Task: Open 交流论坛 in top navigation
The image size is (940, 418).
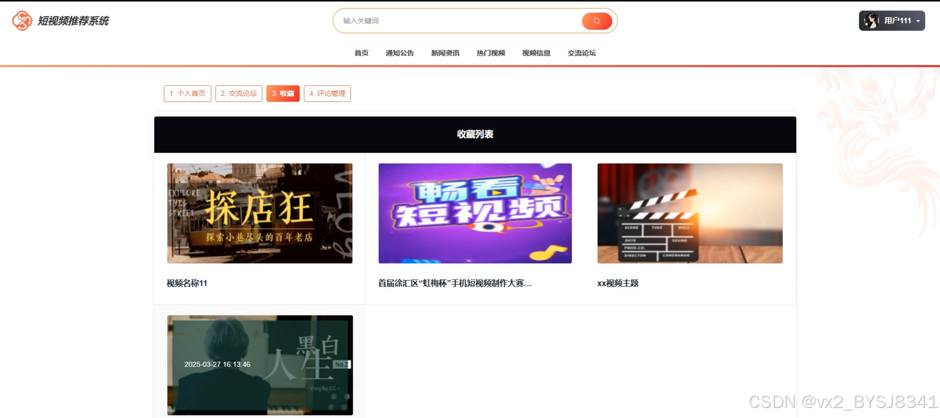Action: [582, 53]
